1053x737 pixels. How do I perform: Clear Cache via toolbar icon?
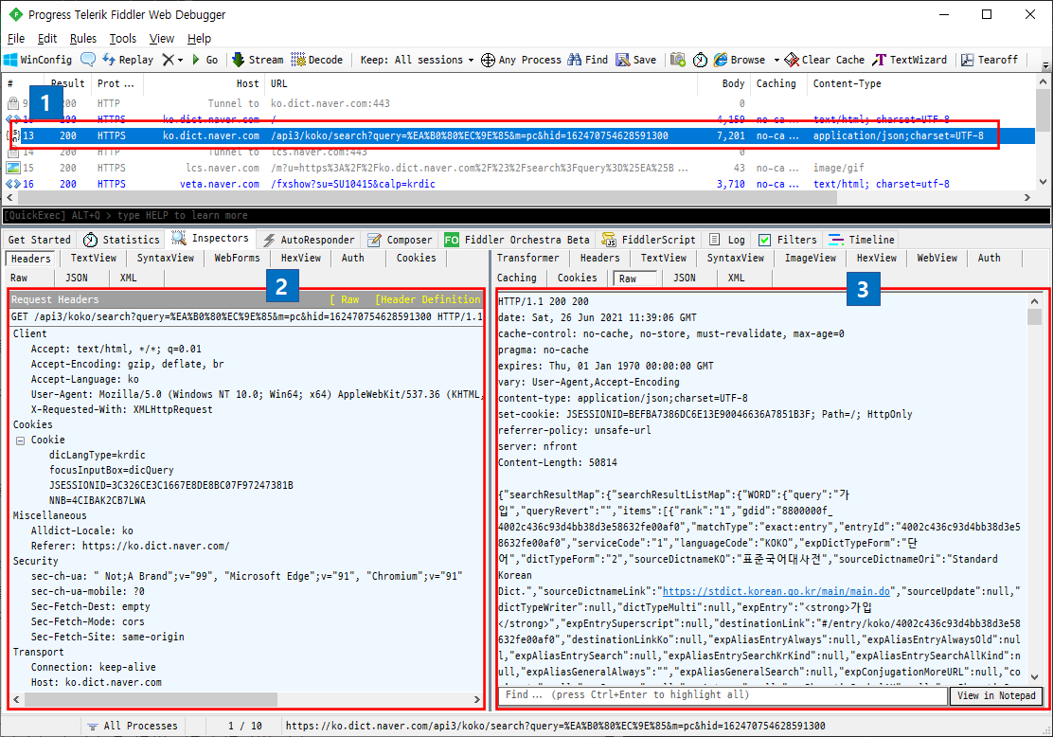[825, 60]
